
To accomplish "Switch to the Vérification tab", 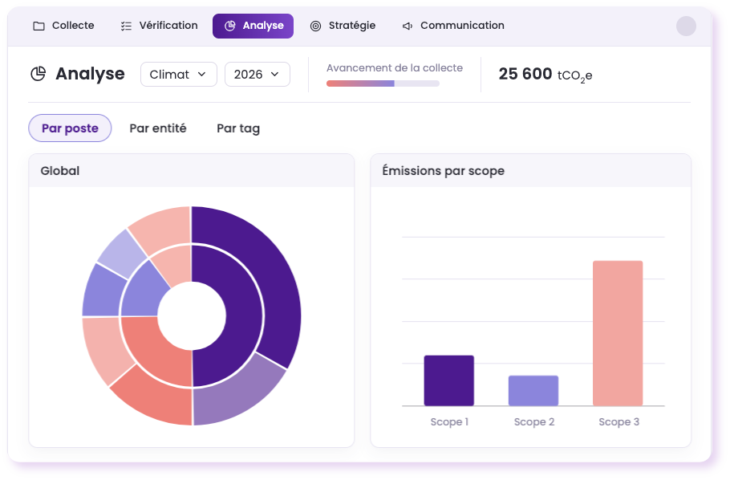I will pyautogui.click(x=159, y=26).
